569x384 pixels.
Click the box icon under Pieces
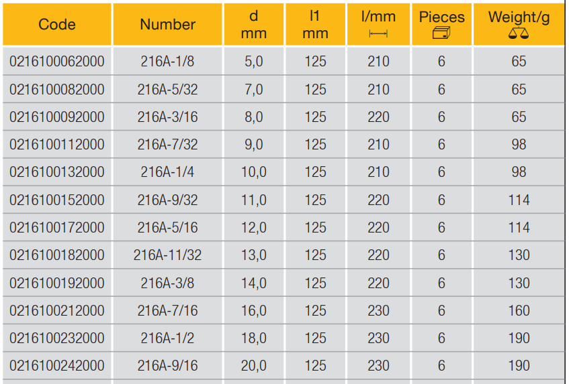(441, 33)
